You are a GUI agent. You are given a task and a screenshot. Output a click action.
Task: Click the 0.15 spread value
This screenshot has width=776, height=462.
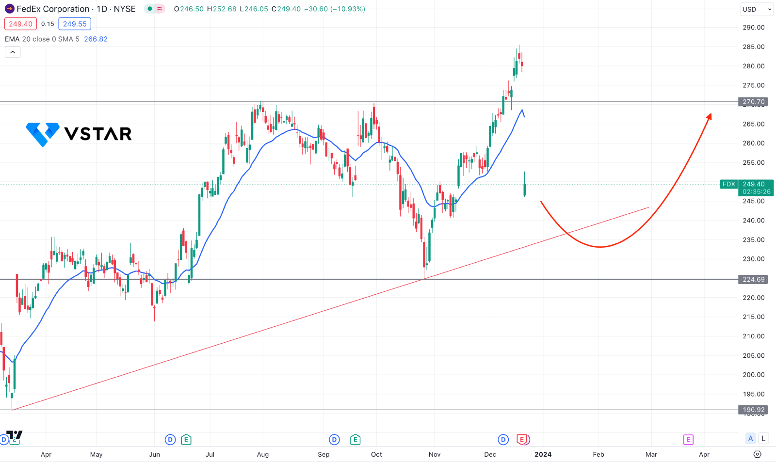pos(48,24)
